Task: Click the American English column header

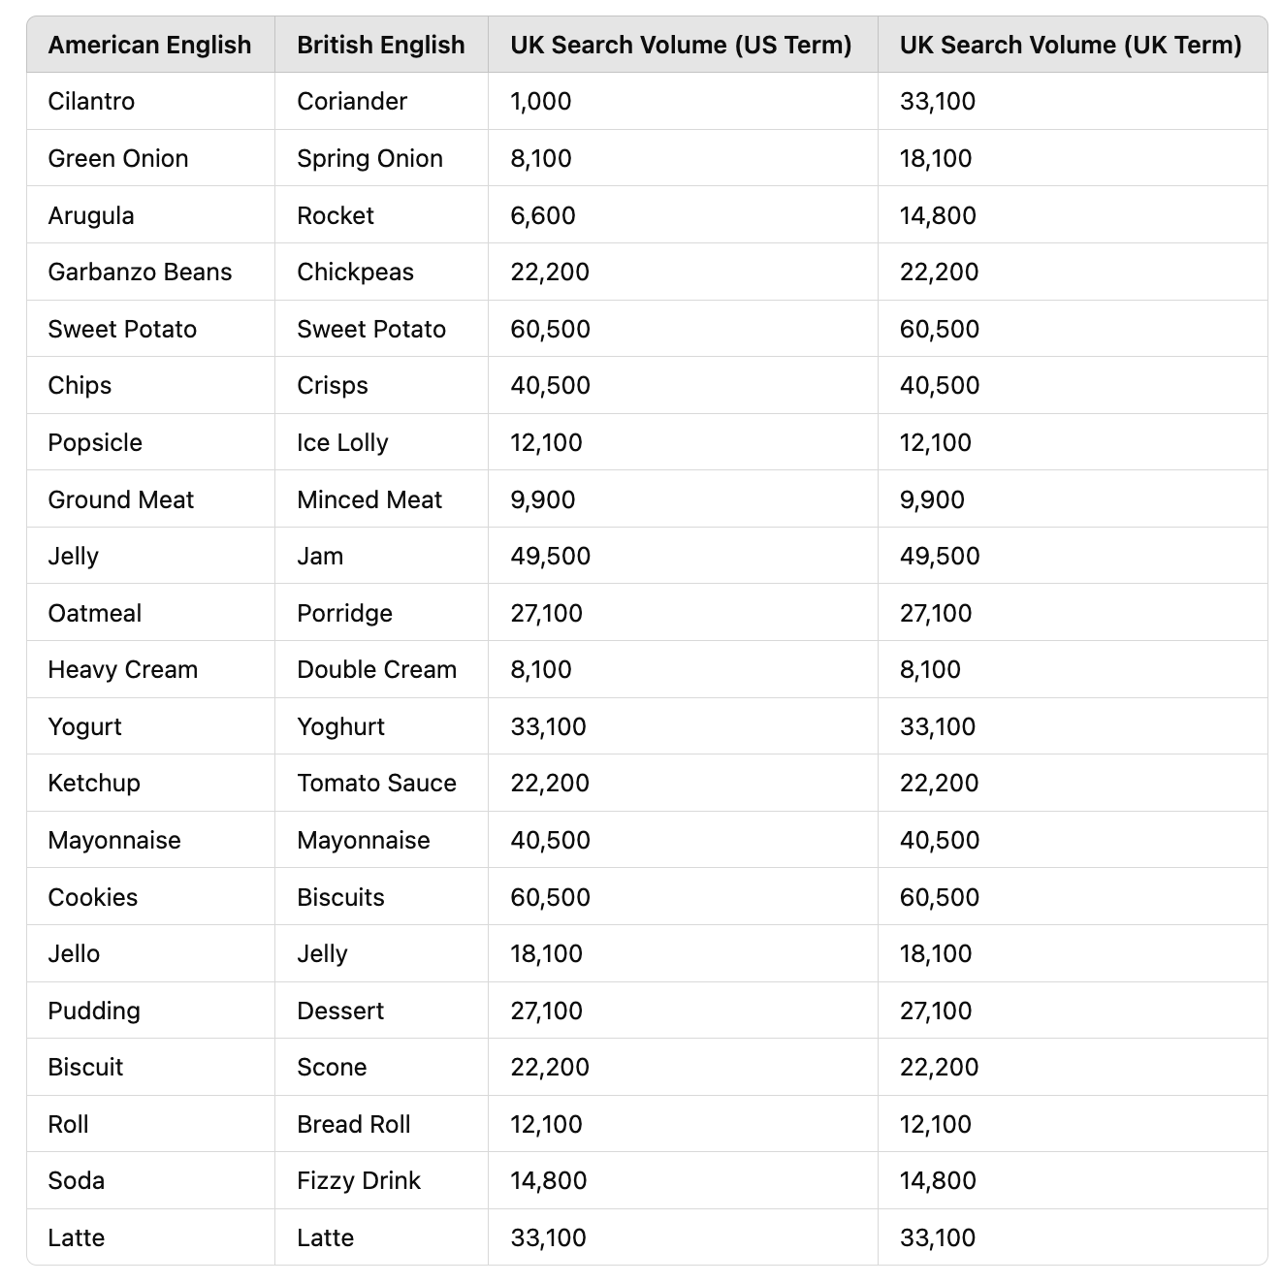Action: [x=149, y=45]
